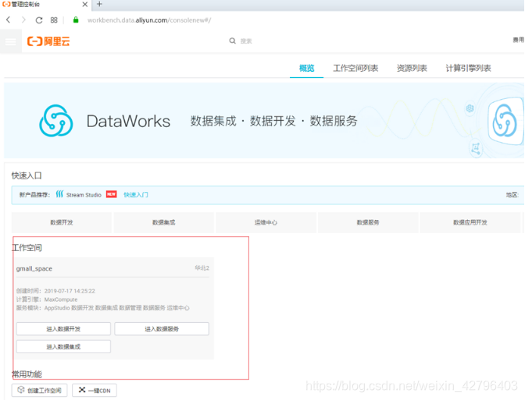
Task: Switch to the 资源列表 tab
Action: 412,68
